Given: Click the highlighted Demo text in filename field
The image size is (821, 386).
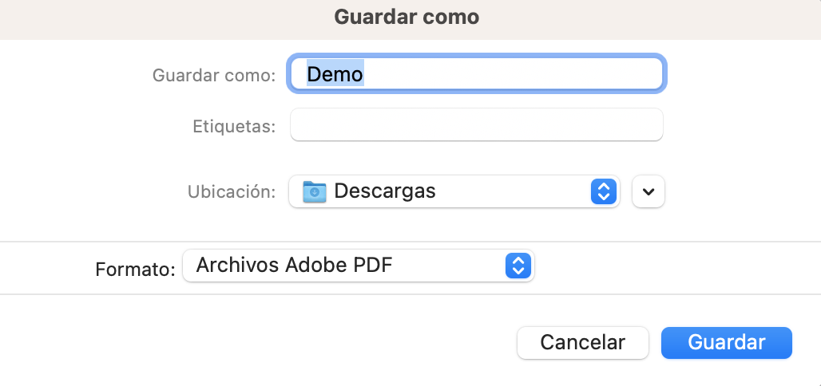Looking at the screenshot, I should point(335,74).
